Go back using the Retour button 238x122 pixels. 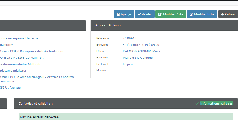[228, 14]
